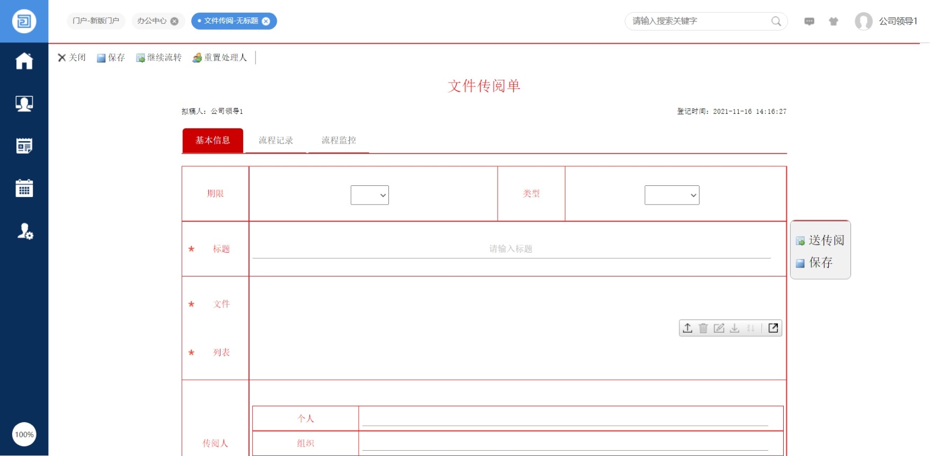
Task: Click the edit file icon
Action: 719,328
